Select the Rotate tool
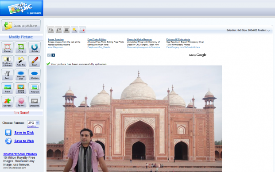 35,48
